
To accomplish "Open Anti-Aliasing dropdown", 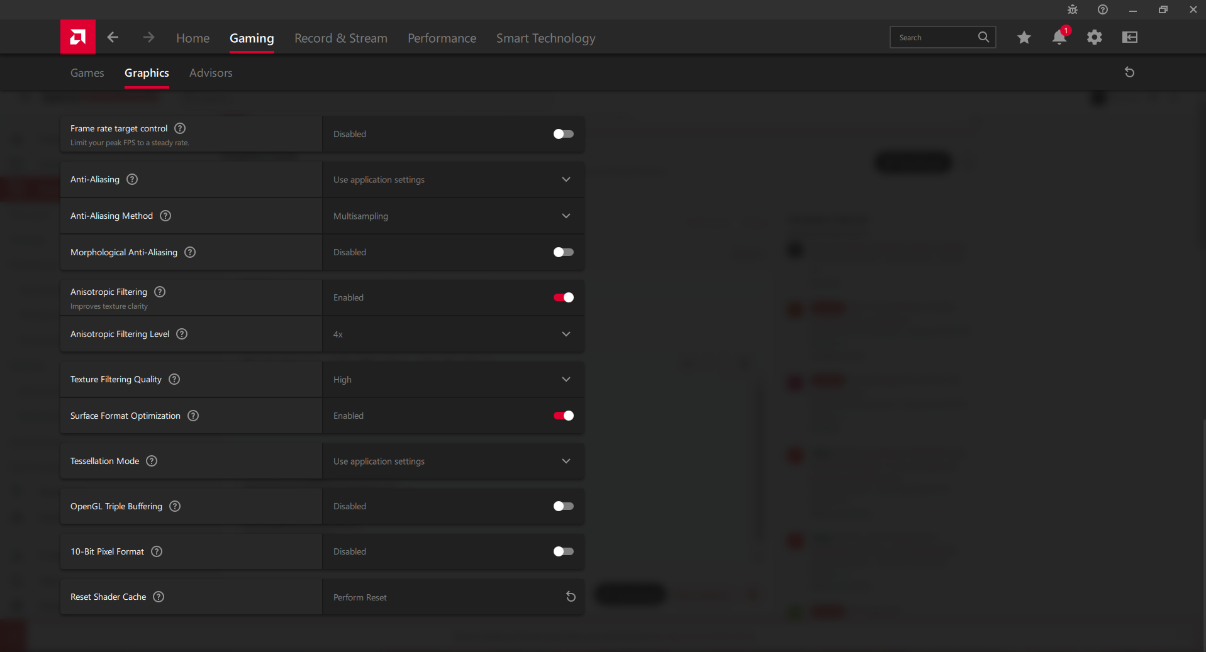I will (x=453, y=179).
